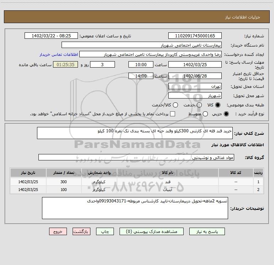The height and width of the screenshot is (265, 274).
Task: Click the تاریخ نیاز column header
Action: (28, 173)
